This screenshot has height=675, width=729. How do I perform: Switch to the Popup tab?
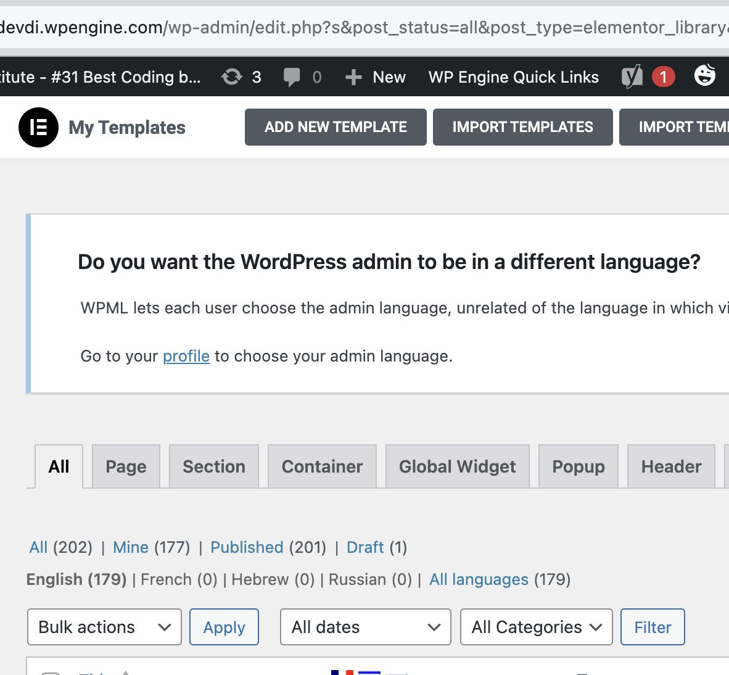click(x=579, y=466)
